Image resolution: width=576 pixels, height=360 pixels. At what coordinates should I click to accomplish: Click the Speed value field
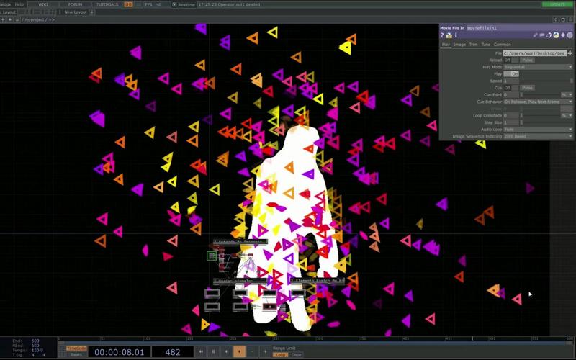(511, 81)
